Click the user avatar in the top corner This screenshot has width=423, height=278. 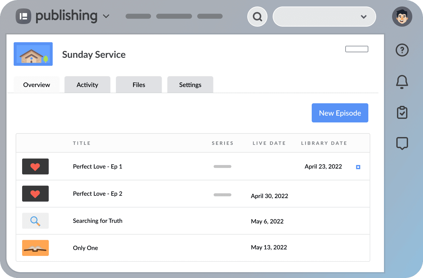tap(402, 16)
